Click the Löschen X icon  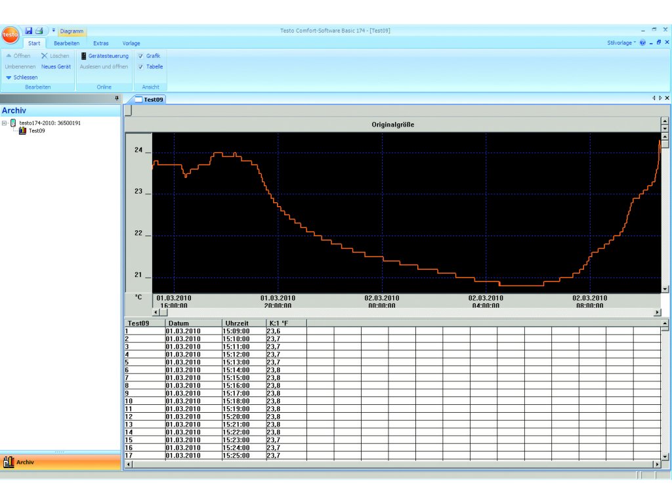pos(44,56)
